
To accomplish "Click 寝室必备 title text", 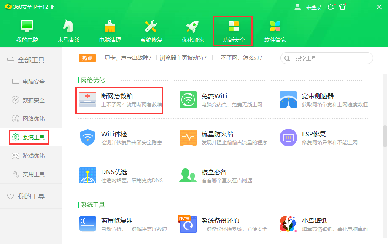I will 214,172.
